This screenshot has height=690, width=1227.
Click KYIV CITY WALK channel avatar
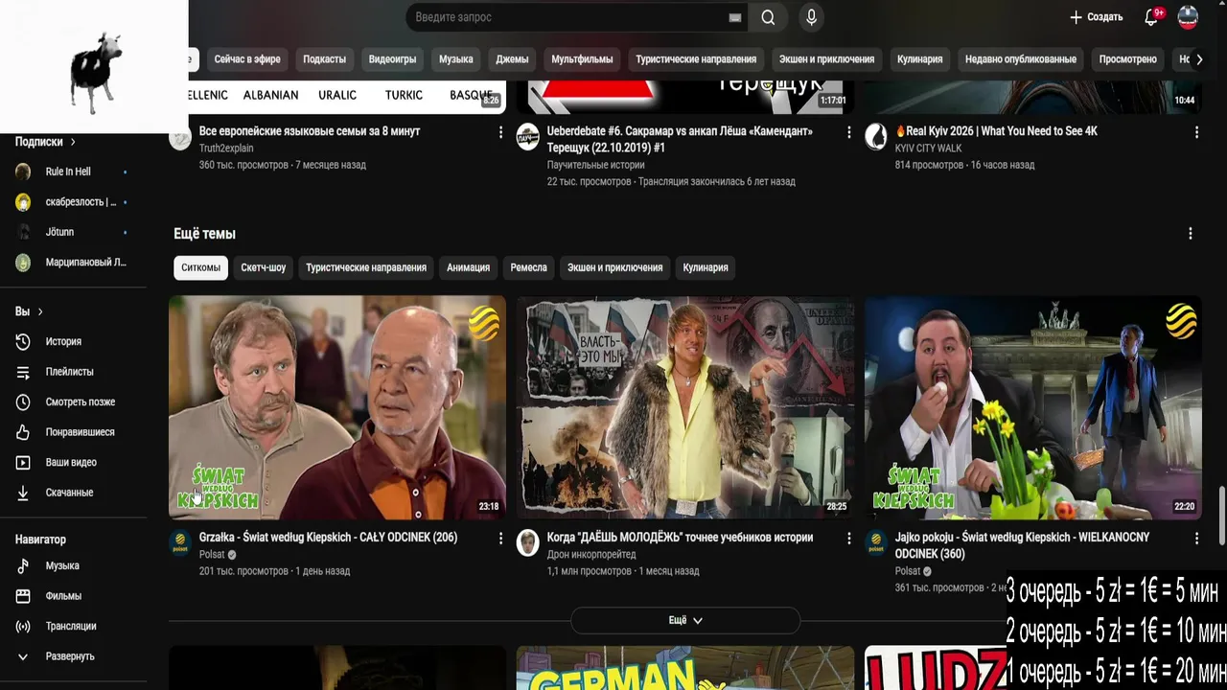[x=876, y=137]
